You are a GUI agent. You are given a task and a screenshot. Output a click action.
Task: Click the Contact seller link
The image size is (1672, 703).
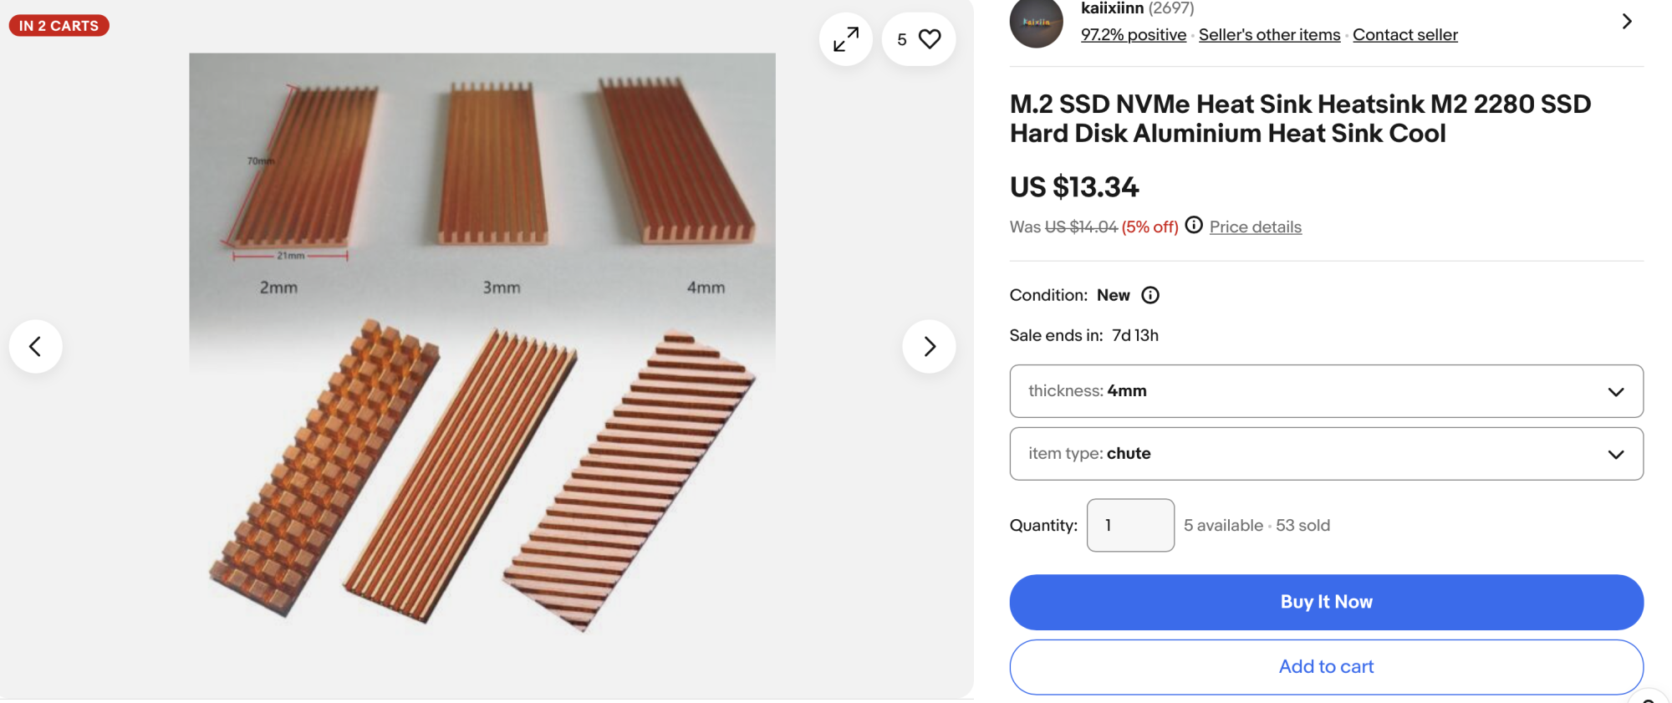point(1404,35)
